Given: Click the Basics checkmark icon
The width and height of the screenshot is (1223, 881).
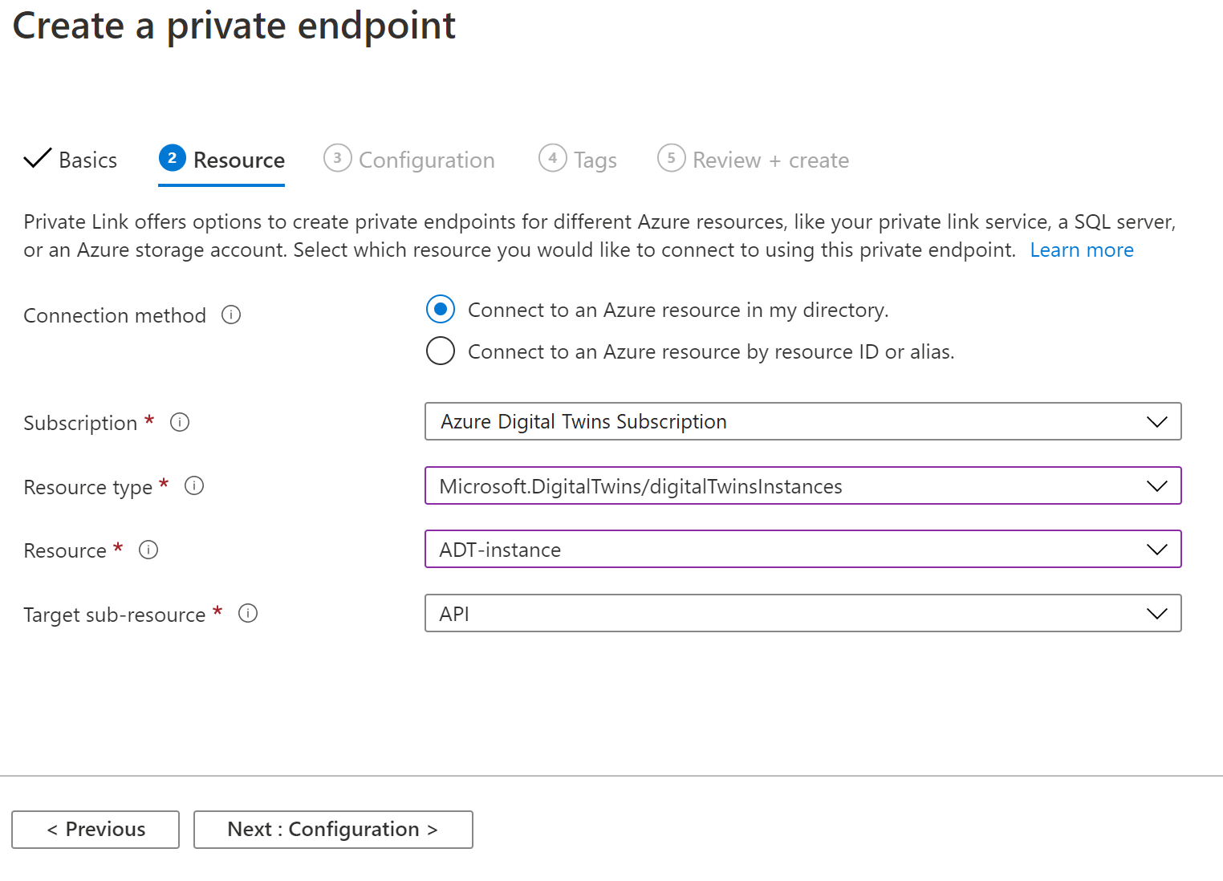Looking at the screenshot, I should 38,158.
